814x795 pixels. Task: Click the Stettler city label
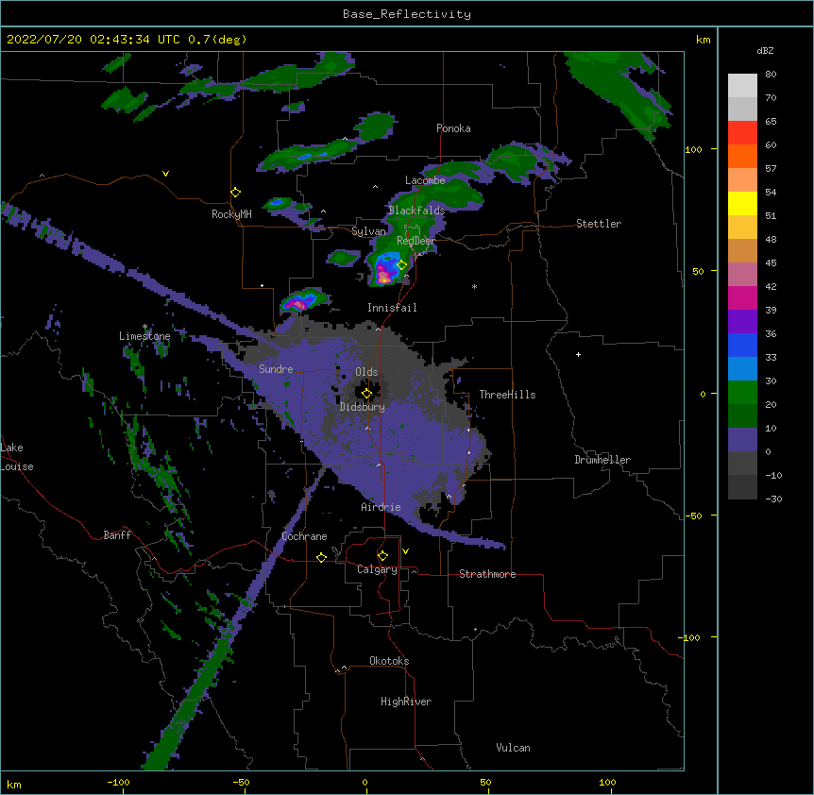[x=599, y=224]
